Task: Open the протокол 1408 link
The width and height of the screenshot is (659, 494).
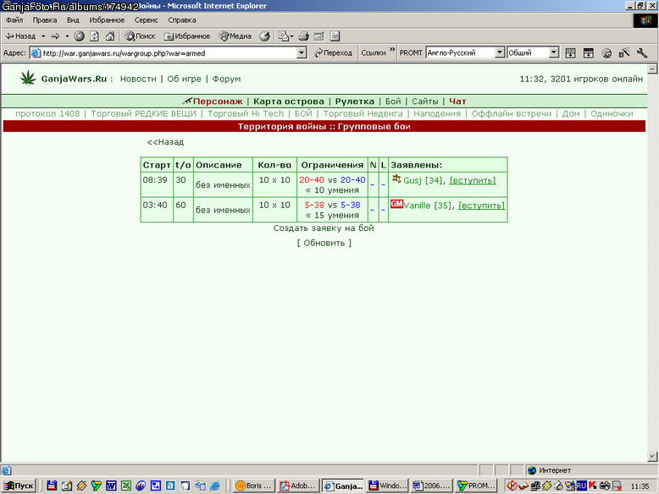Action: point(47,113)
